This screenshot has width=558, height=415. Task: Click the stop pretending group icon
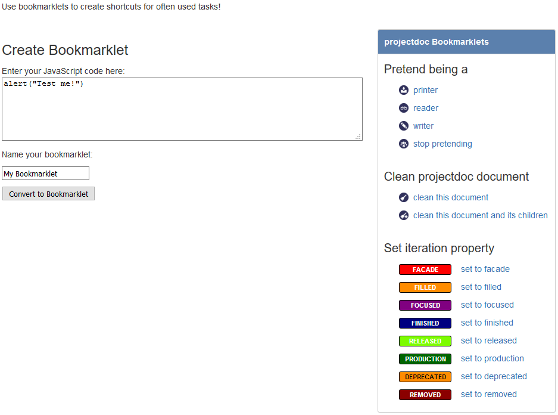point(404,144)
